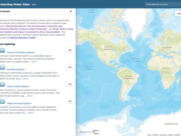Show More of Water Scarcity description

pyautogui.click(x=31, y=113)
